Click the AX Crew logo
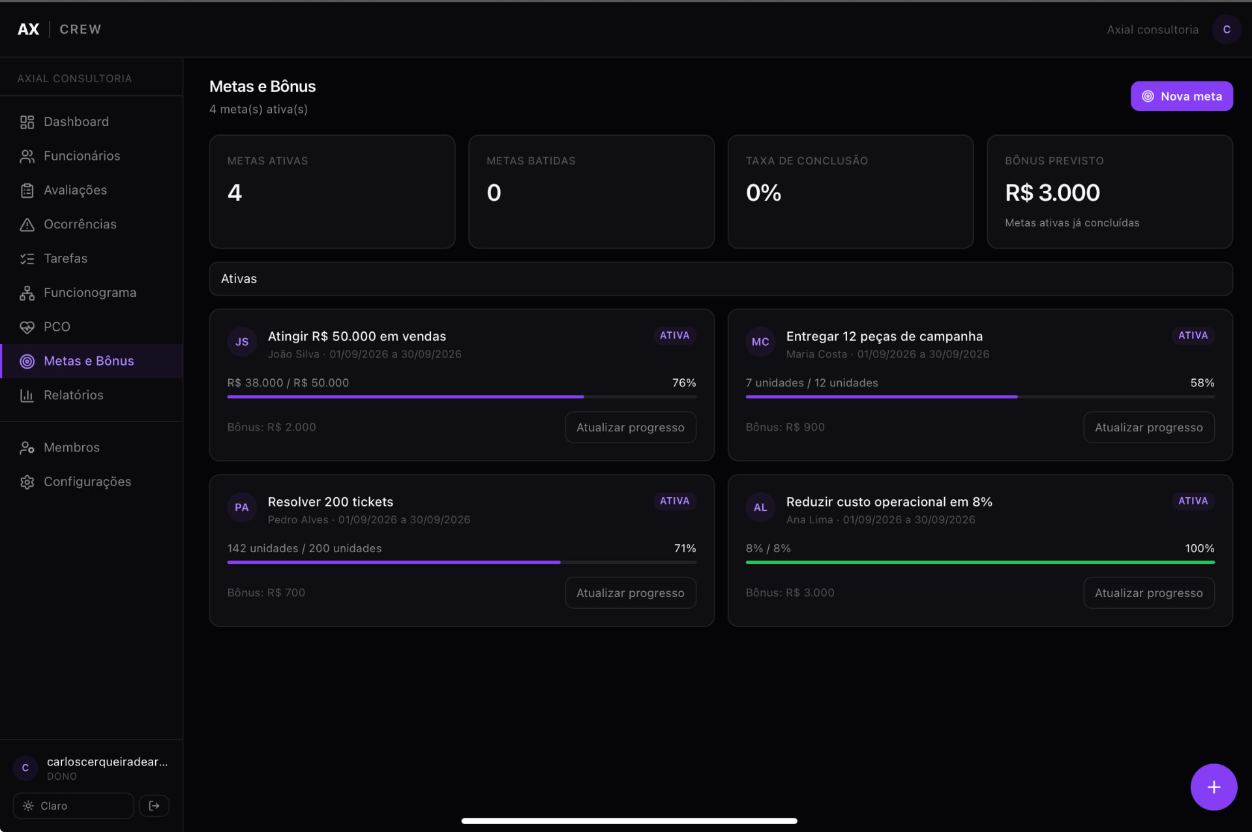The image size is (1252, 832). coord(59,29)
